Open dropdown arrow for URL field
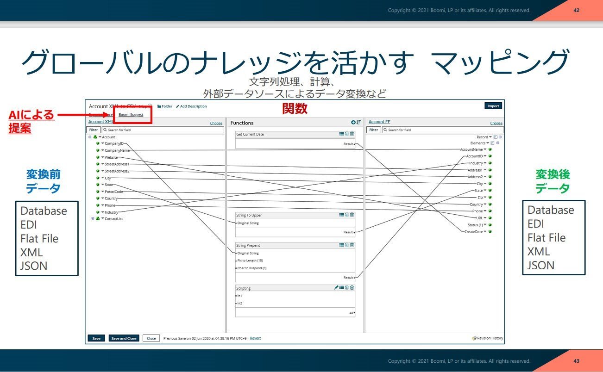 coord(485,218)
